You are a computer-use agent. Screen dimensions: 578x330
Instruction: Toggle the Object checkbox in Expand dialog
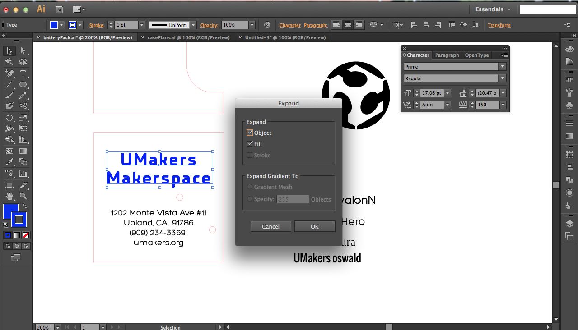(250, 133)
